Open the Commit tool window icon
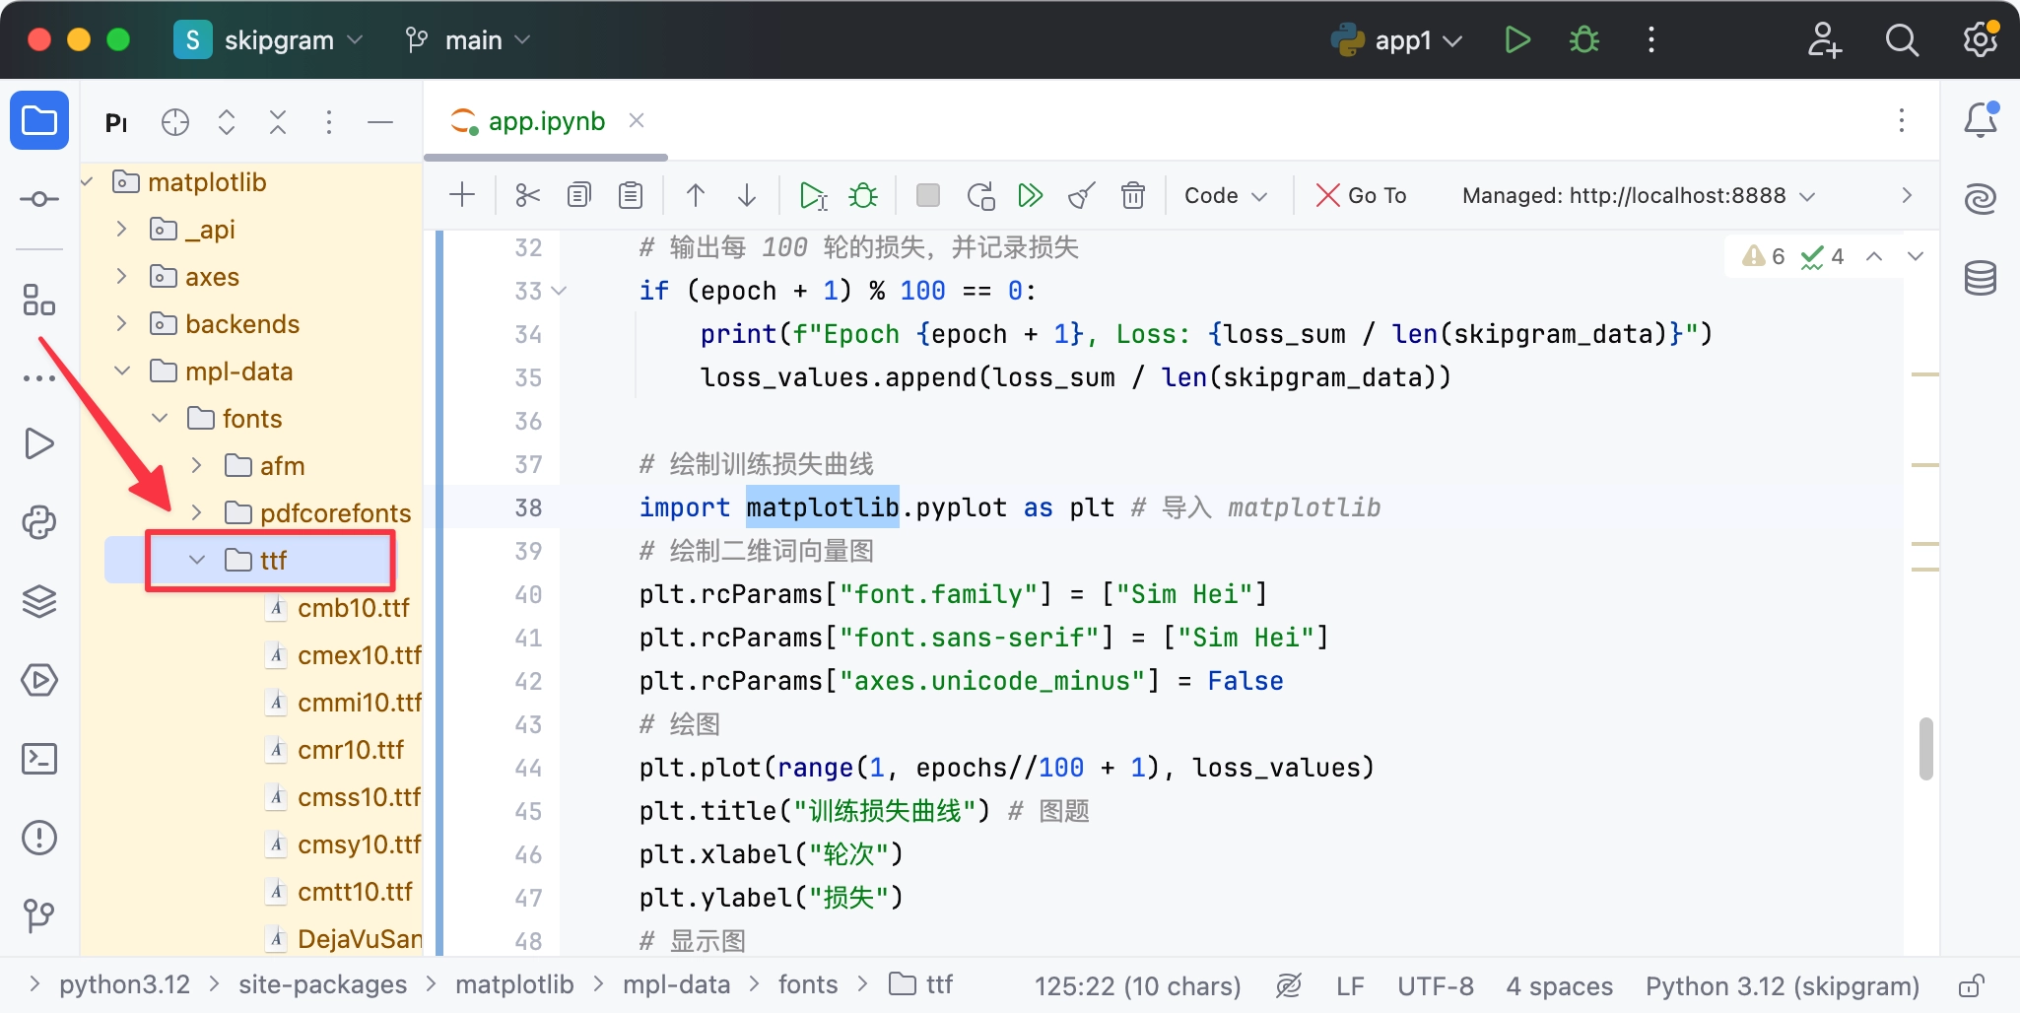Viewport: 2020px width, 1013px height. [39, 199]
